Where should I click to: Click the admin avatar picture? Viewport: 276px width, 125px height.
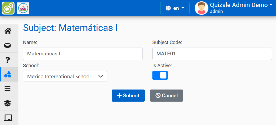(x=201, y=8)
